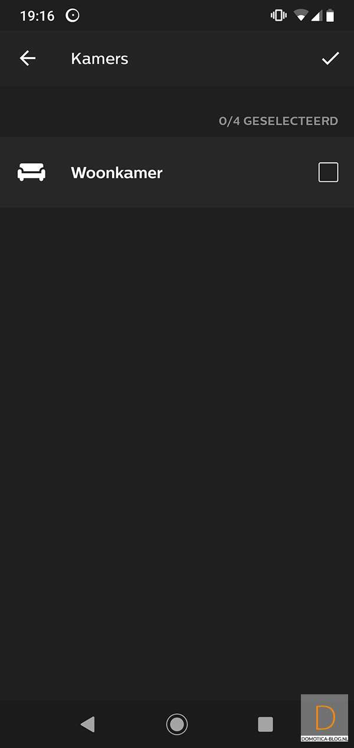Tap the battery status icon
The height and width of the screenshot is (748, 354).
[x=330, y=16]
